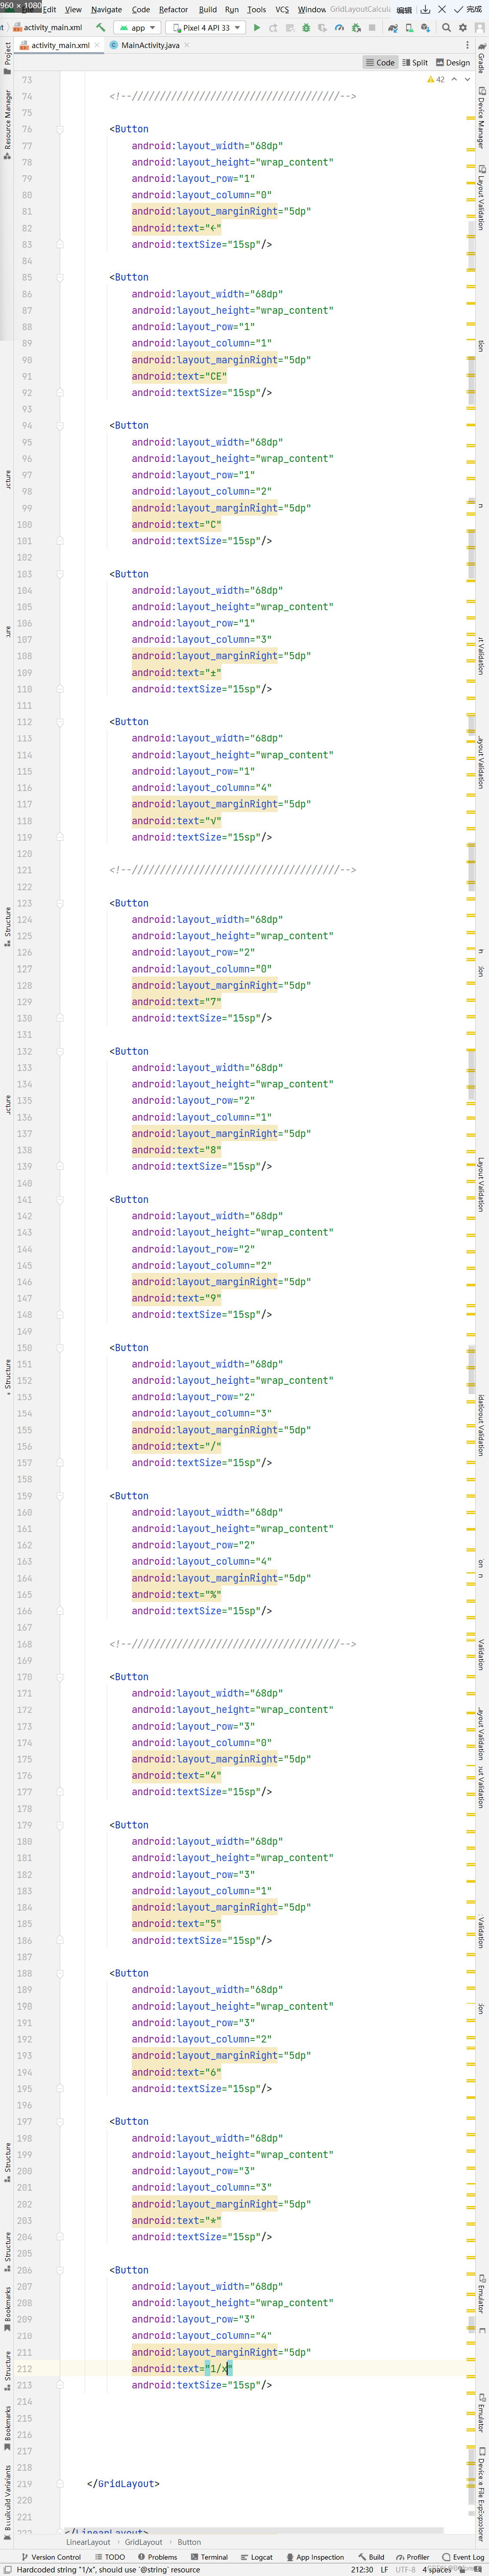Open the Device Manager toolbar icon
Screen dimensions: 489x2576
click(x=409, y=27)
